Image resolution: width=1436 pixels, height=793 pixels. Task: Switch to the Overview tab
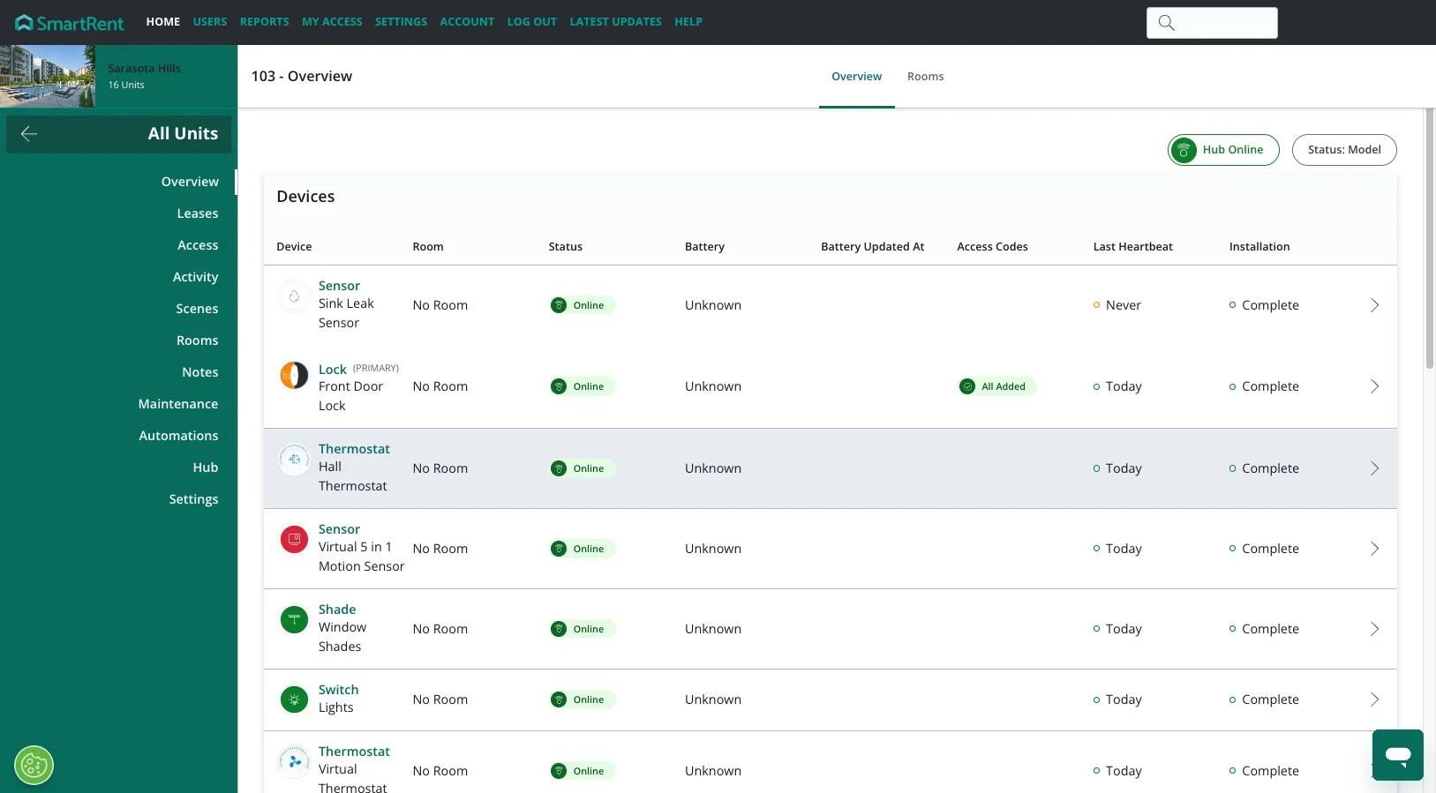coord(857,77)
